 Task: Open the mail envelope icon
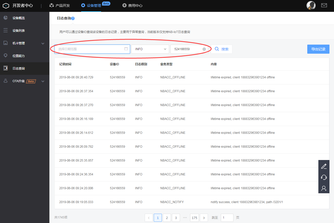(324, 5)
